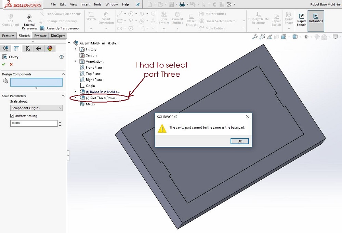Open Hide/Show Items eye icon

[x=306, y=37]
